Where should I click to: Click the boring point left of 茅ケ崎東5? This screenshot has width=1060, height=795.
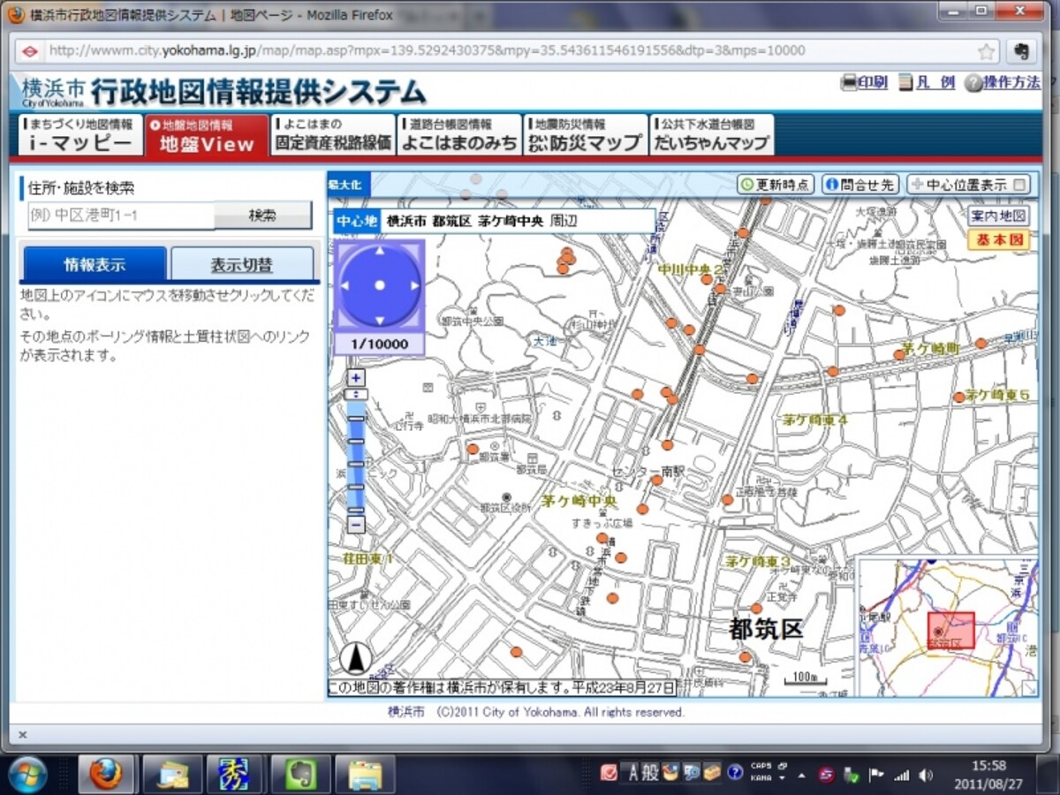[x=958, y=397]
